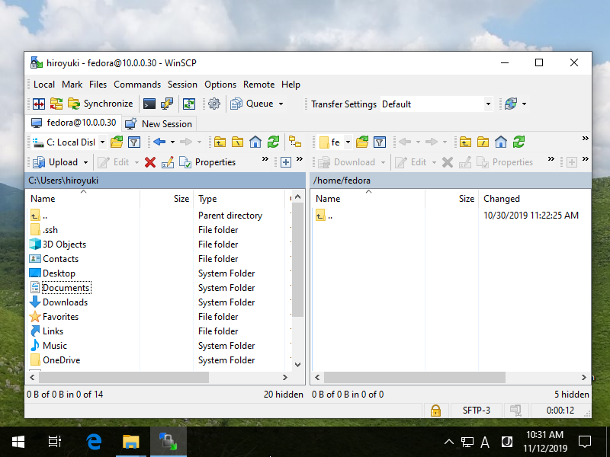Click the Compare Directories toolbar icon
The width and height of the screenshot is (610, 457).
click(39, 104)
